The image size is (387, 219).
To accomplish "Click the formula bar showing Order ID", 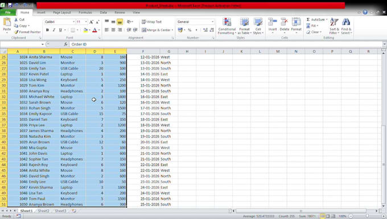I will pyautogui.click(x=226, y=44).
